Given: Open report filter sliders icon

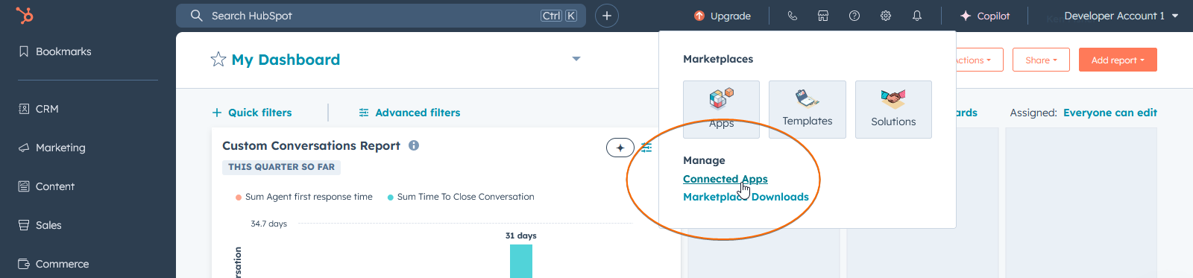Looking at the screenshot, I should [646, 148].
